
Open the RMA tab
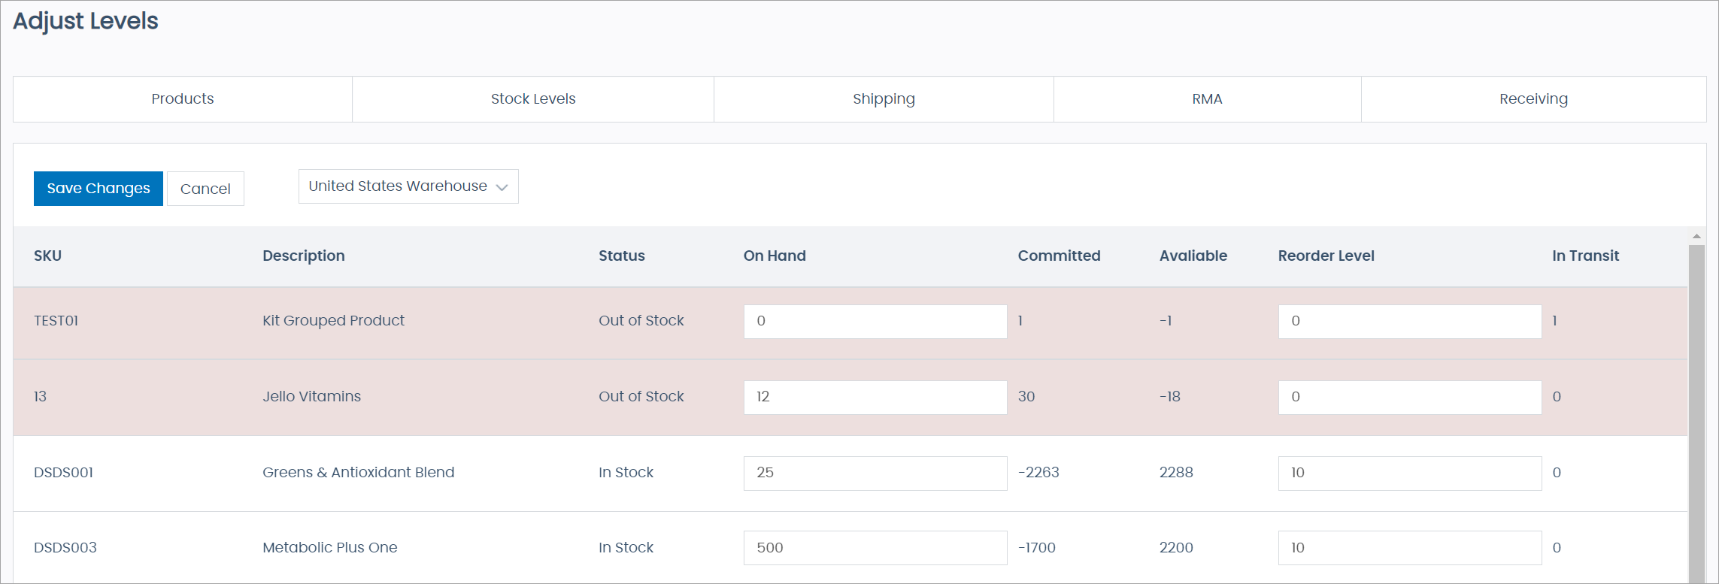tap(1207, 98)
